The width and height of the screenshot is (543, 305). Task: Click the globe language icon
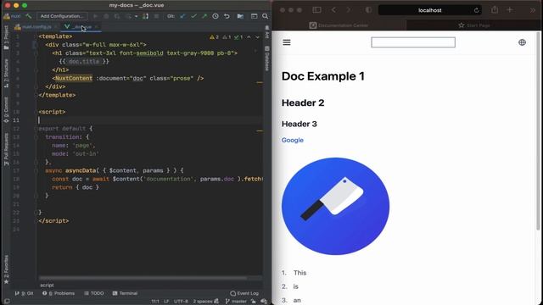click(523, 42)
